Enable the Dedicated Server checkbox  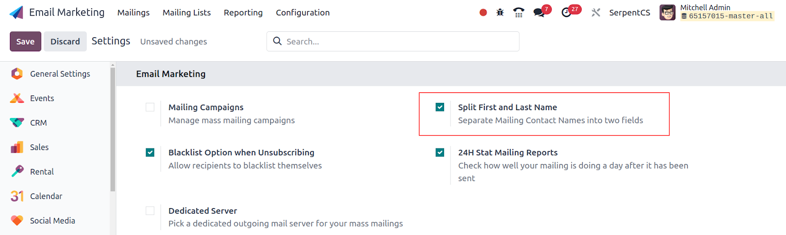pyautogui.click(x=150, y=211)
